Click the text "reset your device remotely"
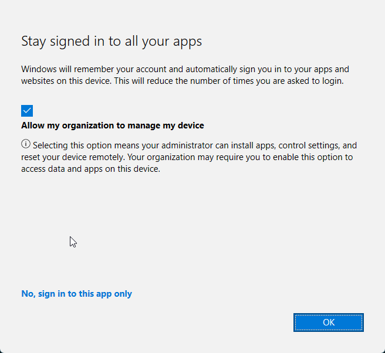Image resolution: width=385 pixels, height=353 pixels. 73,157
